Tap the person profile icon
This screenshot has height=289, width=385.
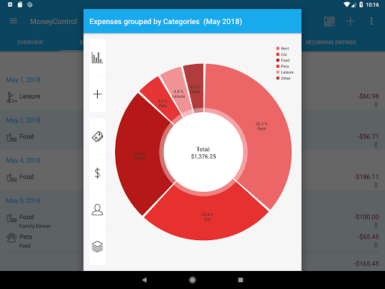97,210
